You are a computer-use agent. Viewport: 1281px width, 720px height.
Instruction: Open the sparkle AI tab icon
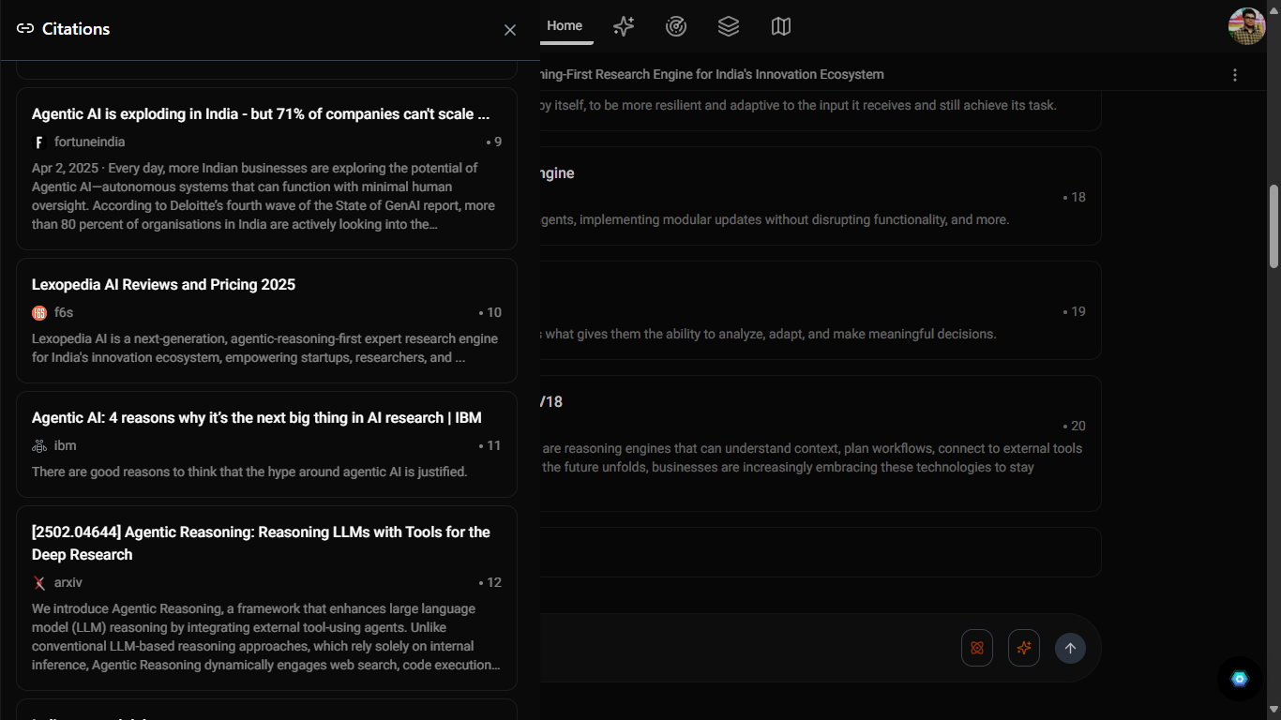click(624, 26)
